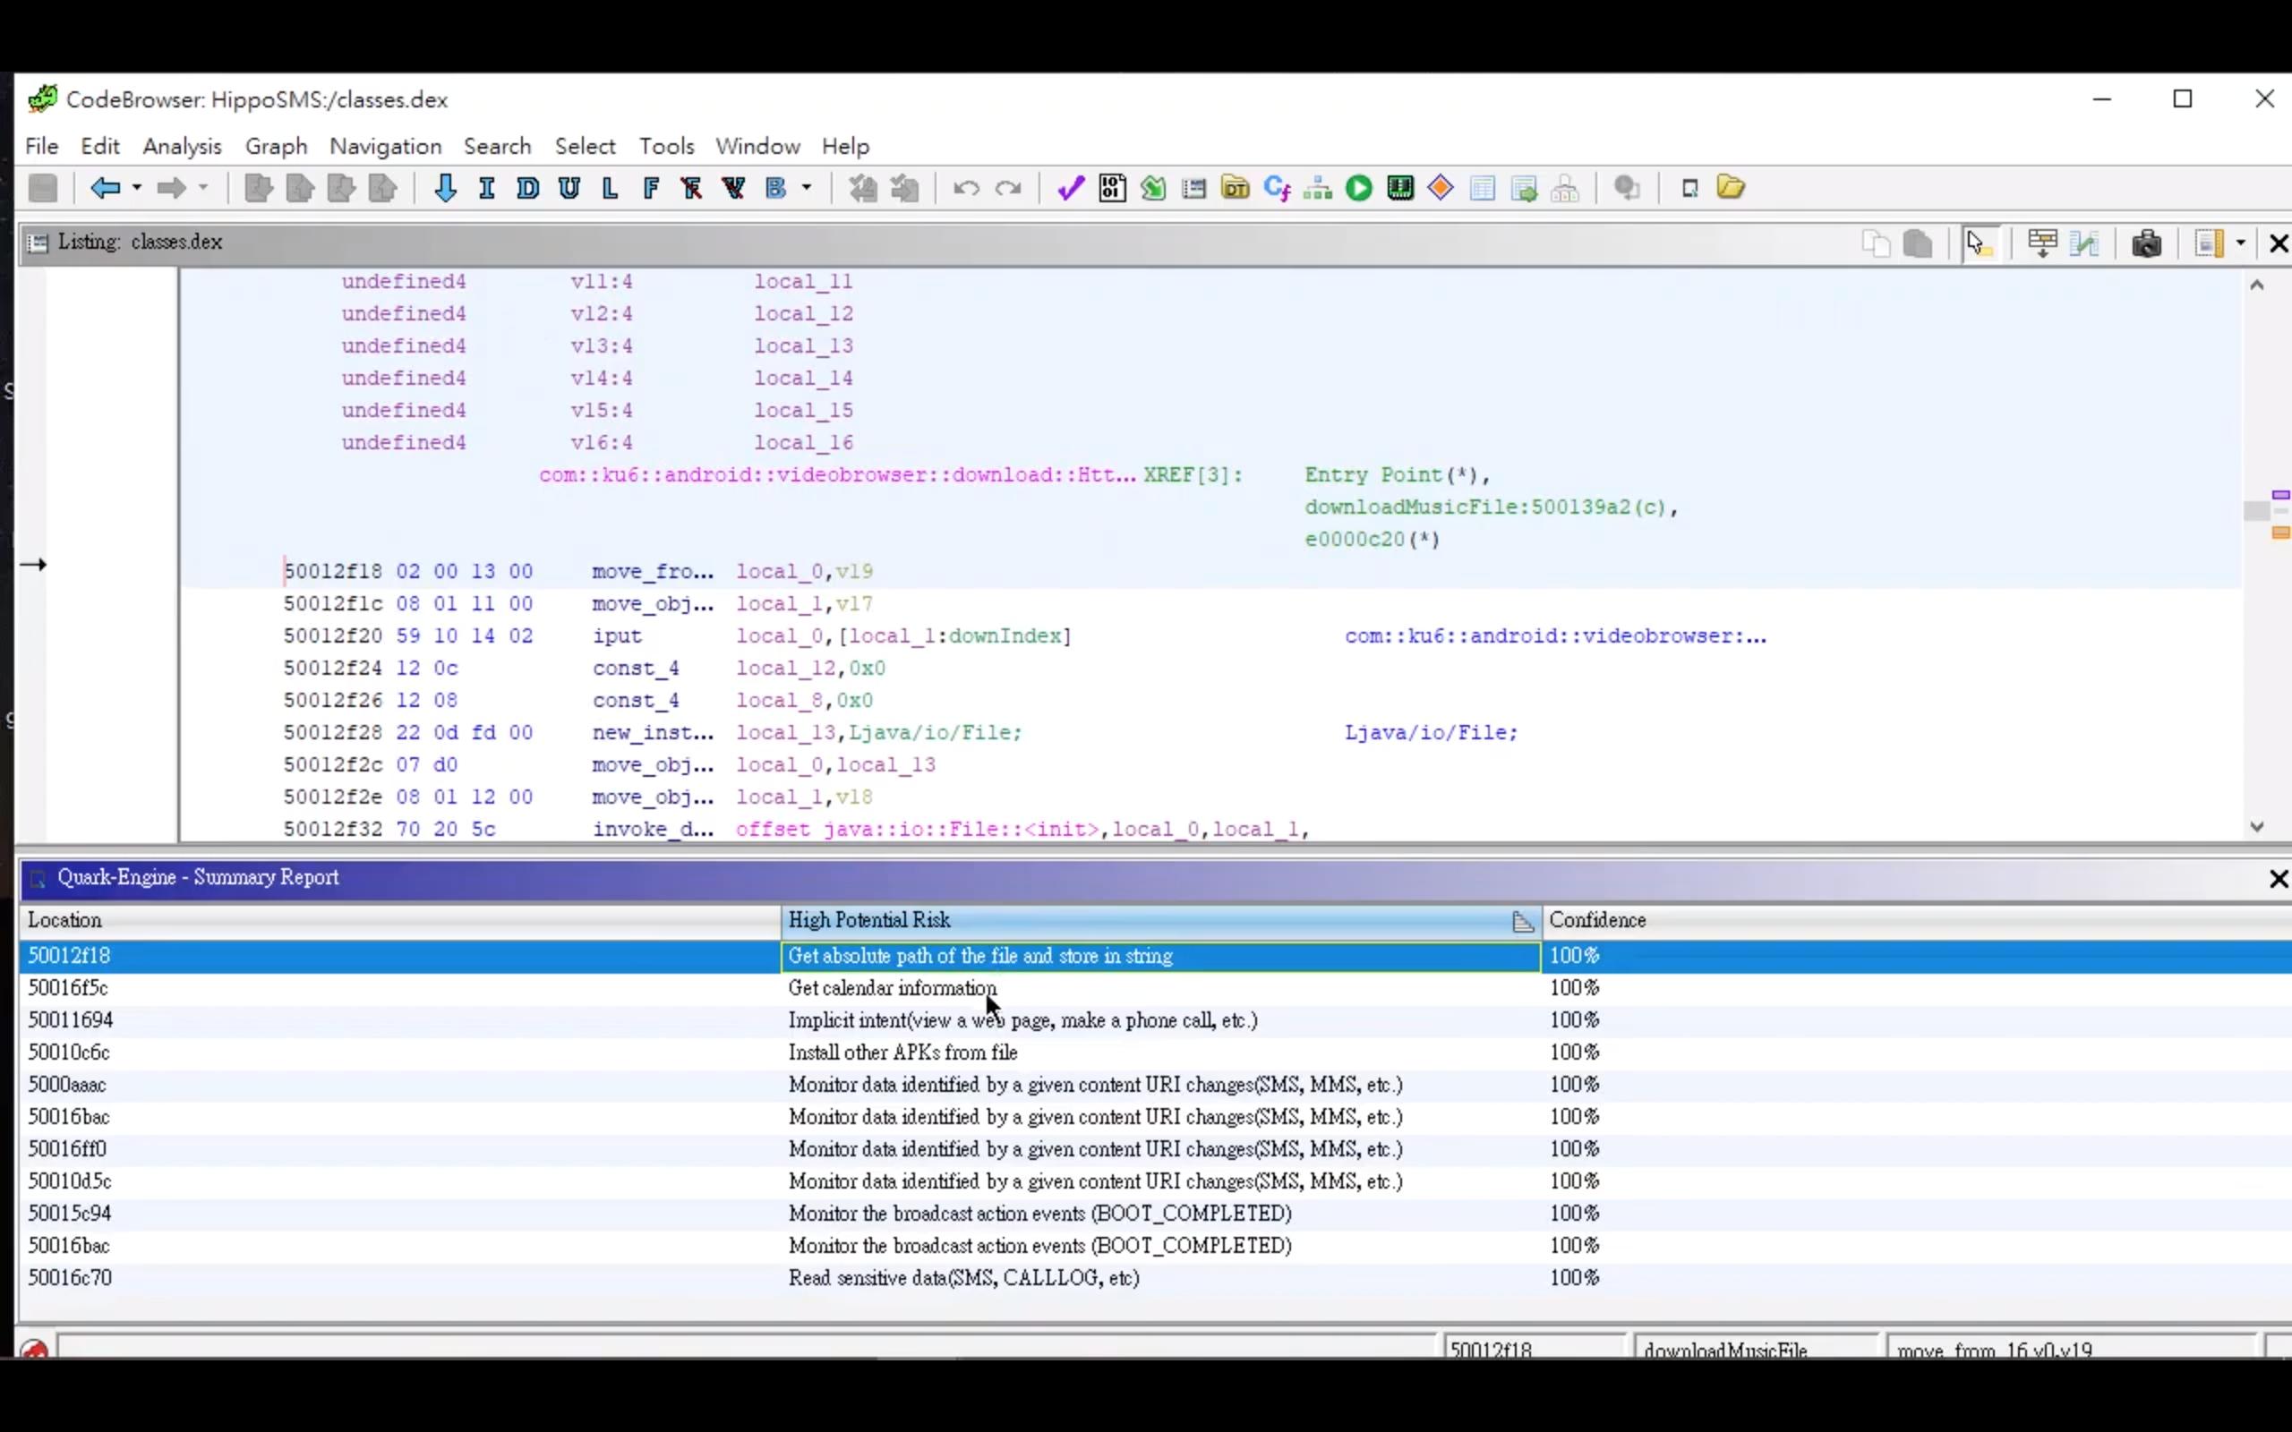Click the snapshot camera icon in Listing

2146,243
